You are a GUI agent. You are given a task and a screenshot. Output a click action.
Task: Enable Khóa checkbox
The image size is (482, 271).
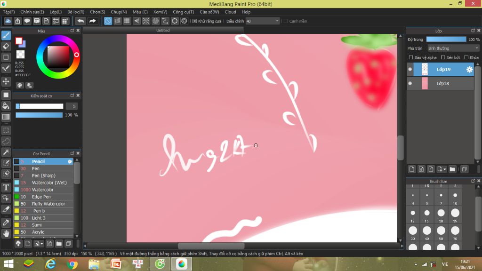pyautogui.click(x=466, y=57)
